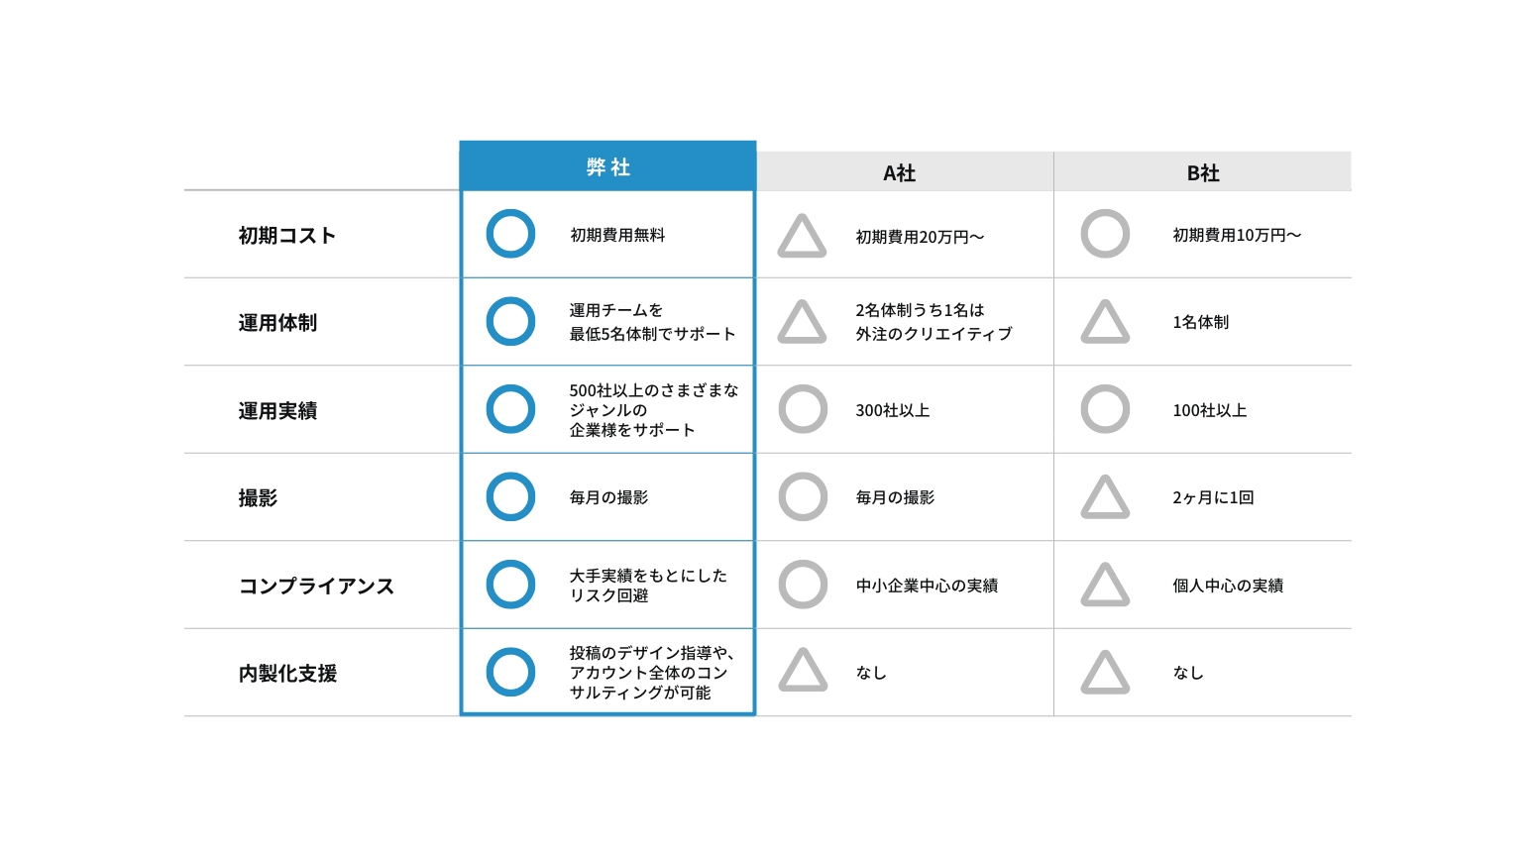
Task: Click A社 triangle in 内製化支援 row
Action: click(x=803, y=673)
